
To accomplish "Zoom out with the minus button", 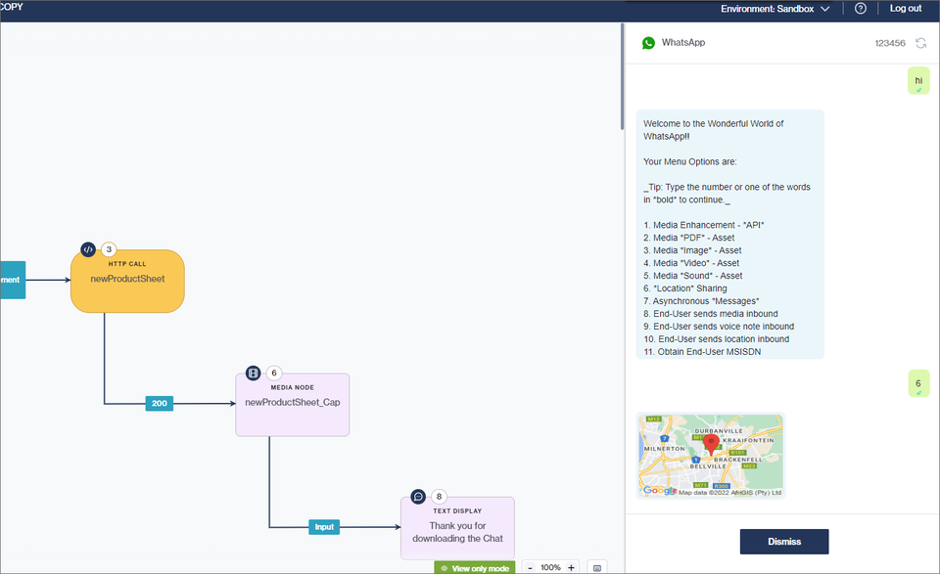I will 530,567.
